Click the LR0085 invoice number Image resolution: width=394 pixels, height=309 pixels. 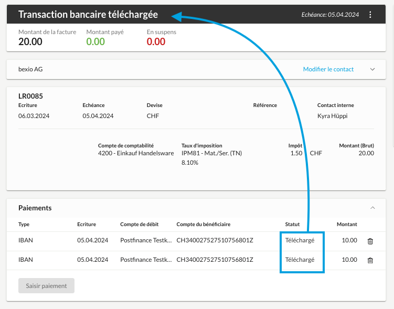[30, 96]
